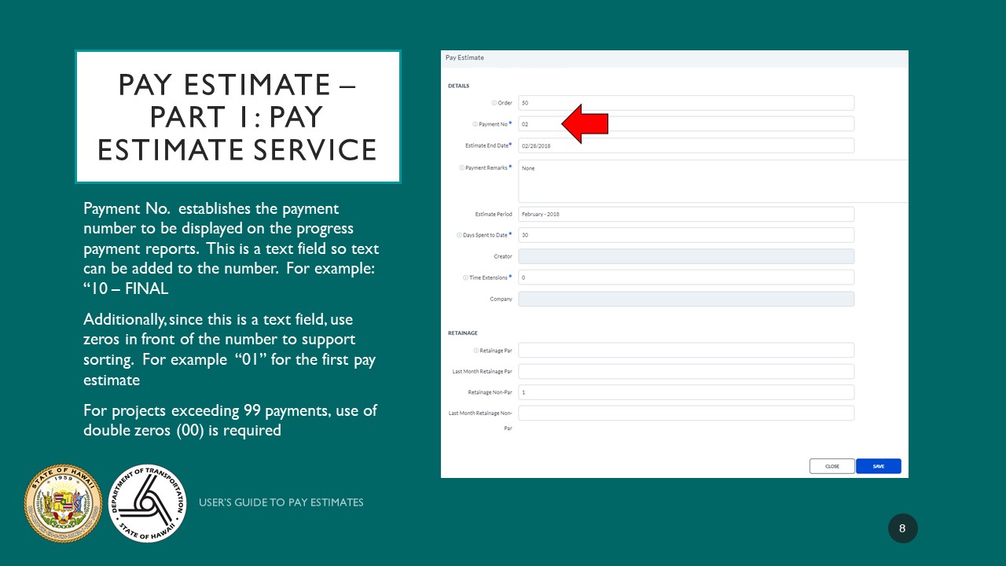
Task: Click the Payment Remarks text area
Action: [714, 182]
